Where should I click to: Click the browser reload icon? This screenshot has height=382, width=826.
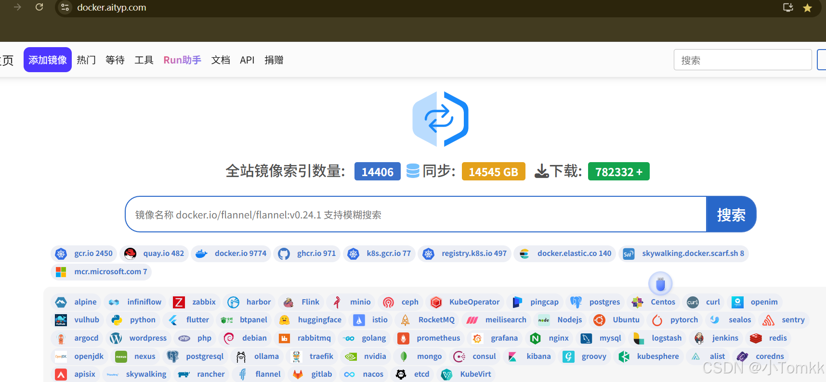(x=39, y=7)
